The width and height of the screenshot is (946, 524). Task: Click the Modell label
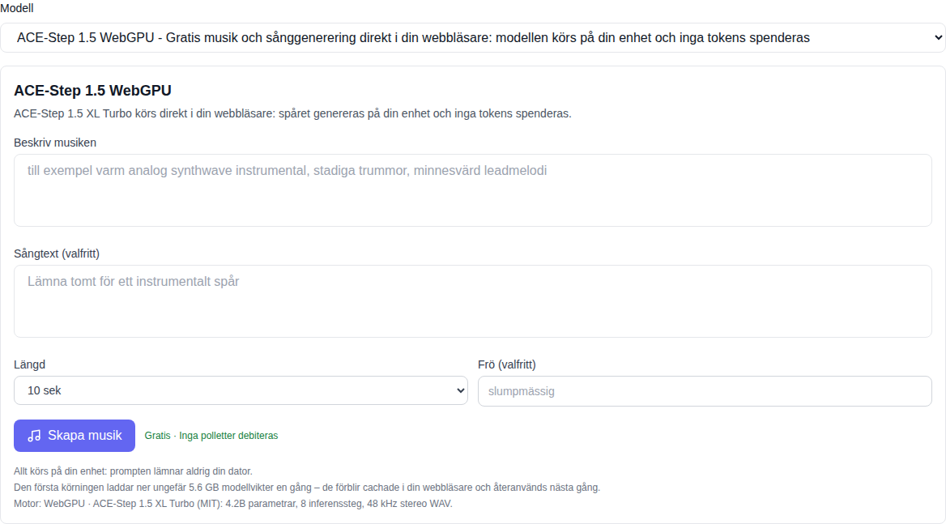[17, 8]
